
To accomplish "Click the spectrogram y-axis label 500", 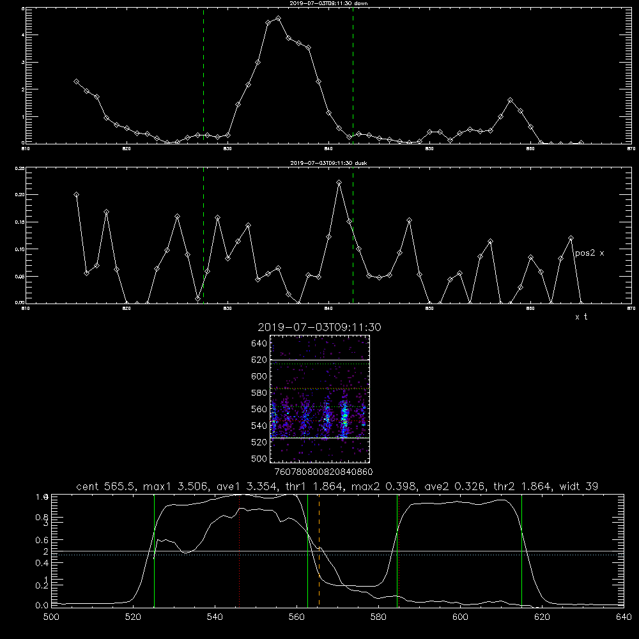I will click(x=259, y=459).
